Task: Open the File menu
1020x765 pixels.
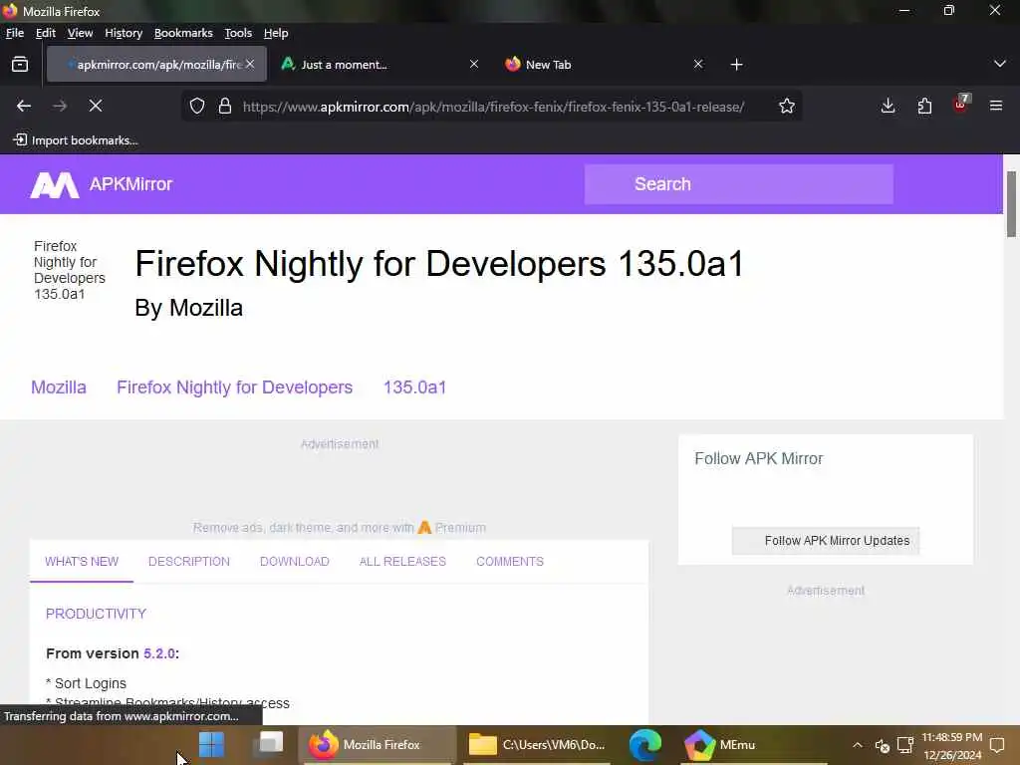Action: click(14, 33)
